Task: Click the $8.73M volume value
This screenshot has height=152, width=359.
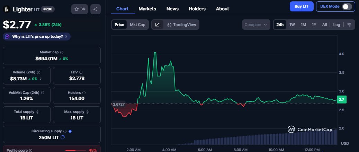Action: click(x=18, y=79)
